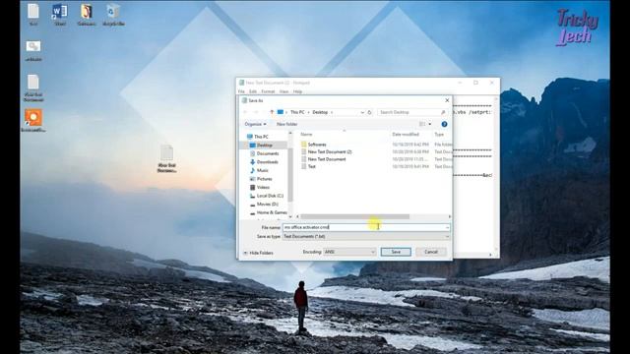Collapse folders with Hide Folders
Screen dimensions: 630x354
pyautogui.click(x=258, y=253)
